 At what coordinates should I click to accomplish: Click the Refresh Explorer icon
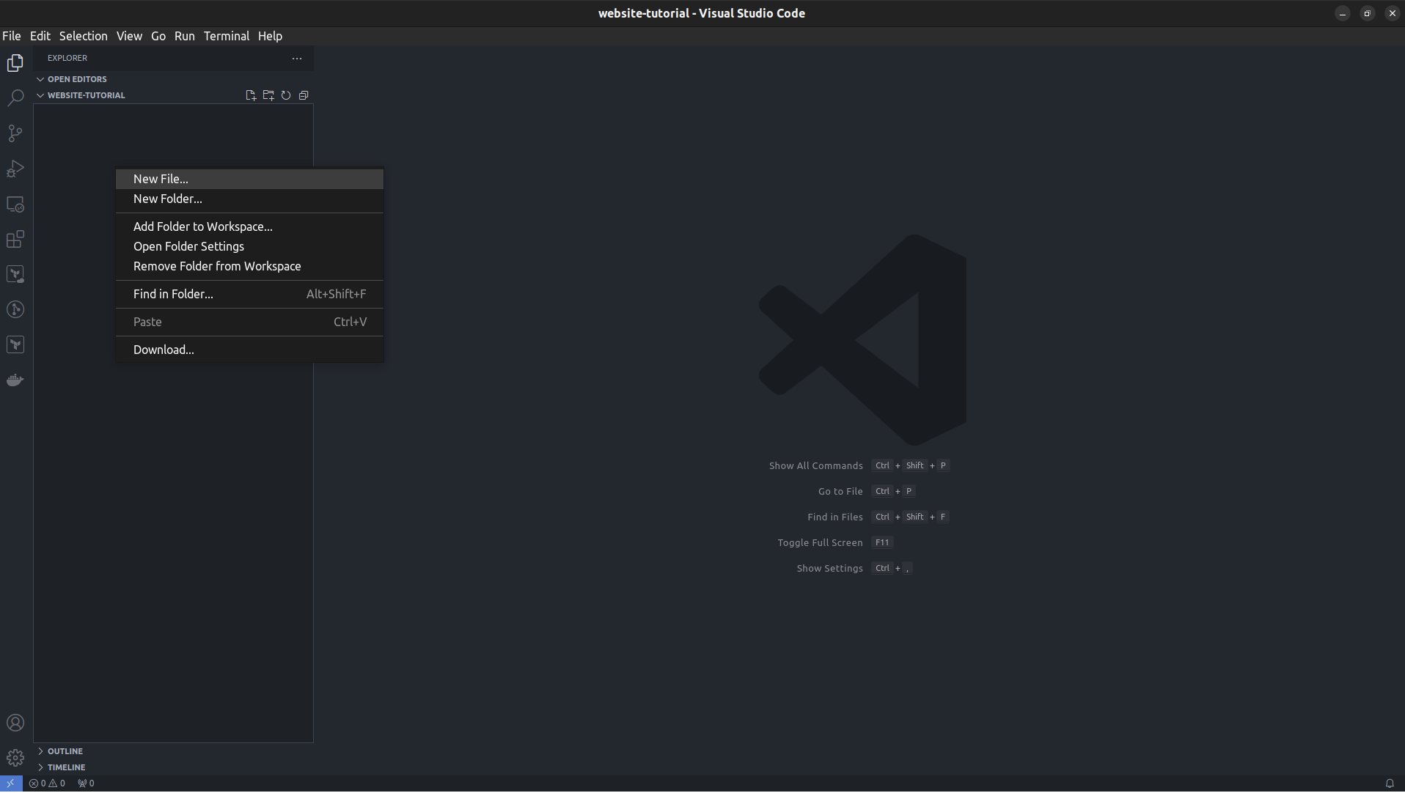coord(286,95)
